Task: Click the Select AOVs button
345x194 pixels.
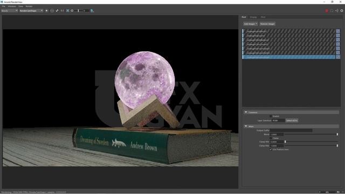Action: [292, 121]
